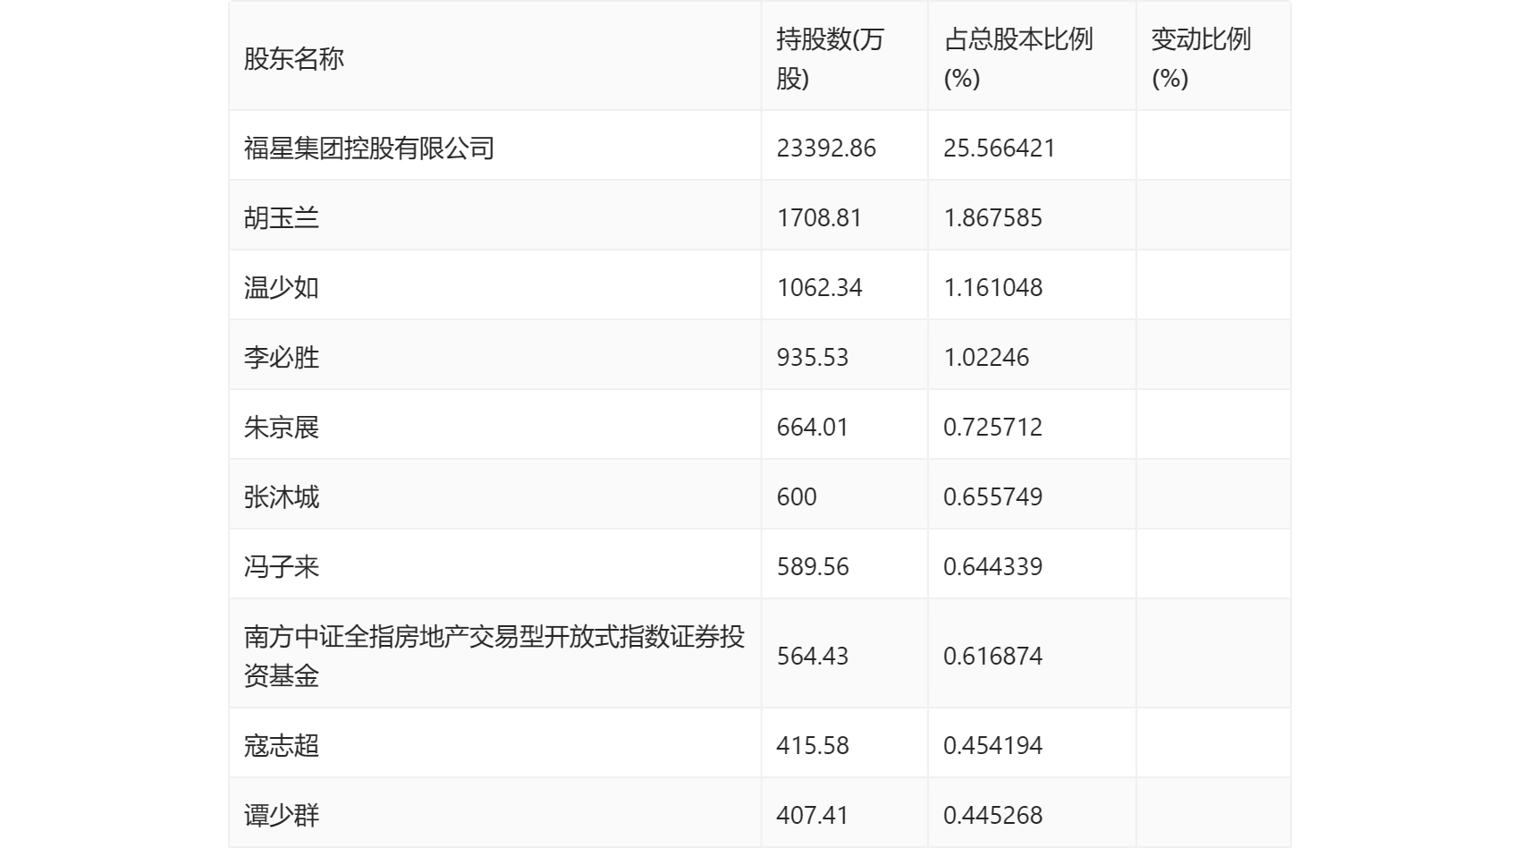Click the shares value 664.01

812,428
